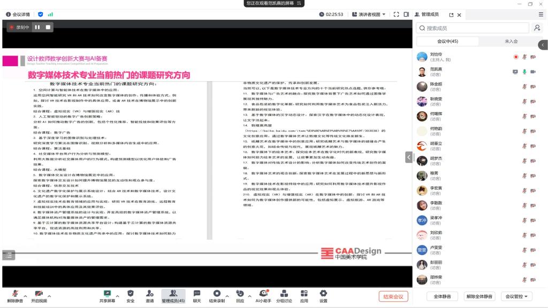548x308 pixels.
Task: Pause the recording with pause button
Action: click(x=37, y=27)
